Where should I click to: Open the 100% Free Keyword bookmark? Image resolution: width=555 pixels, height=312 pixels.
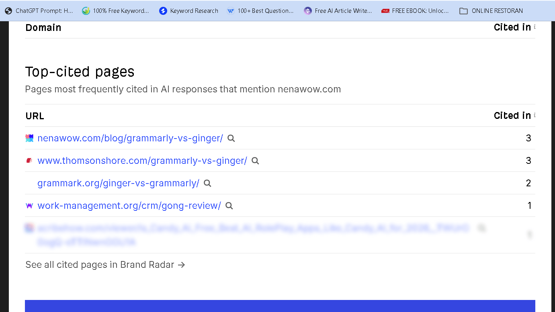tap(115, 11)
